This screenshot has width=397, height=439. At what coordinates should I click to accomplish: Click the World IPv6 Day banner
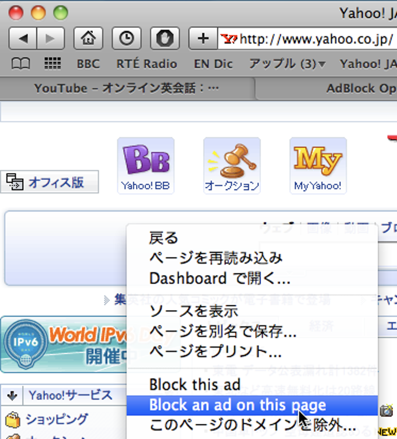[64, 345]
